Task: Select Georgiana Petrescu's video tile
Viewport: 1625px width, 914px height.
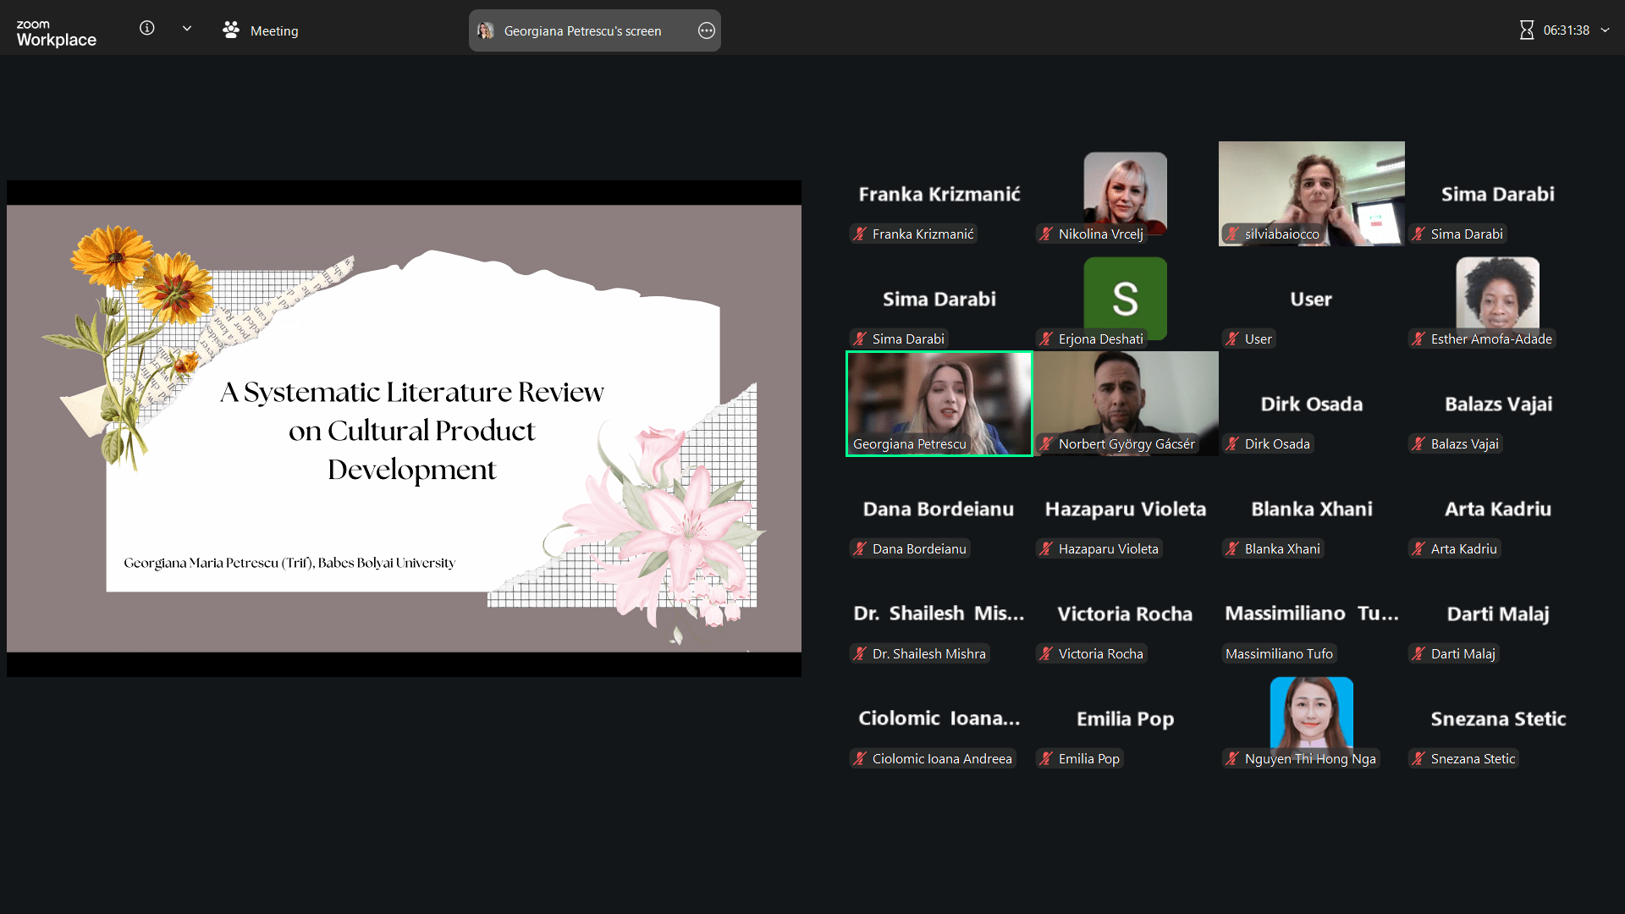Action: (939, 398)
